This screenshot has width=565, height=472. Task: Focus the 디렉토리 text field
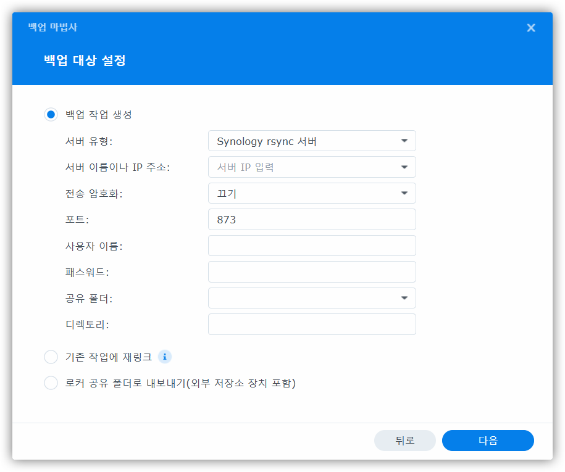point(312,325)
